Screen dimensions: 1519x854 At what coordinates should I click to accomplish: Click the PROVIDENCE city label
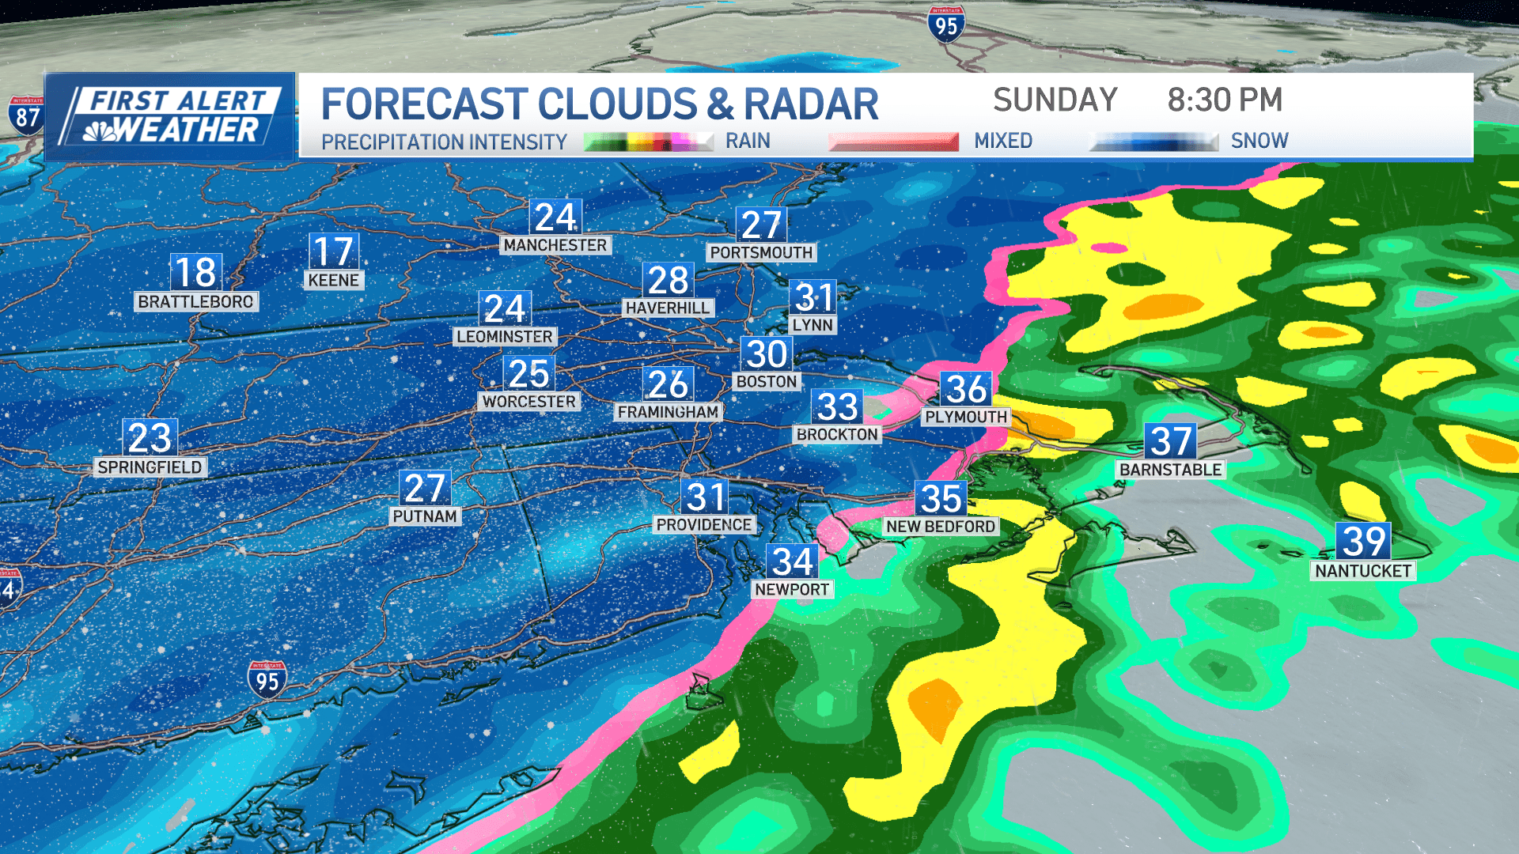[x=704, y=524]
